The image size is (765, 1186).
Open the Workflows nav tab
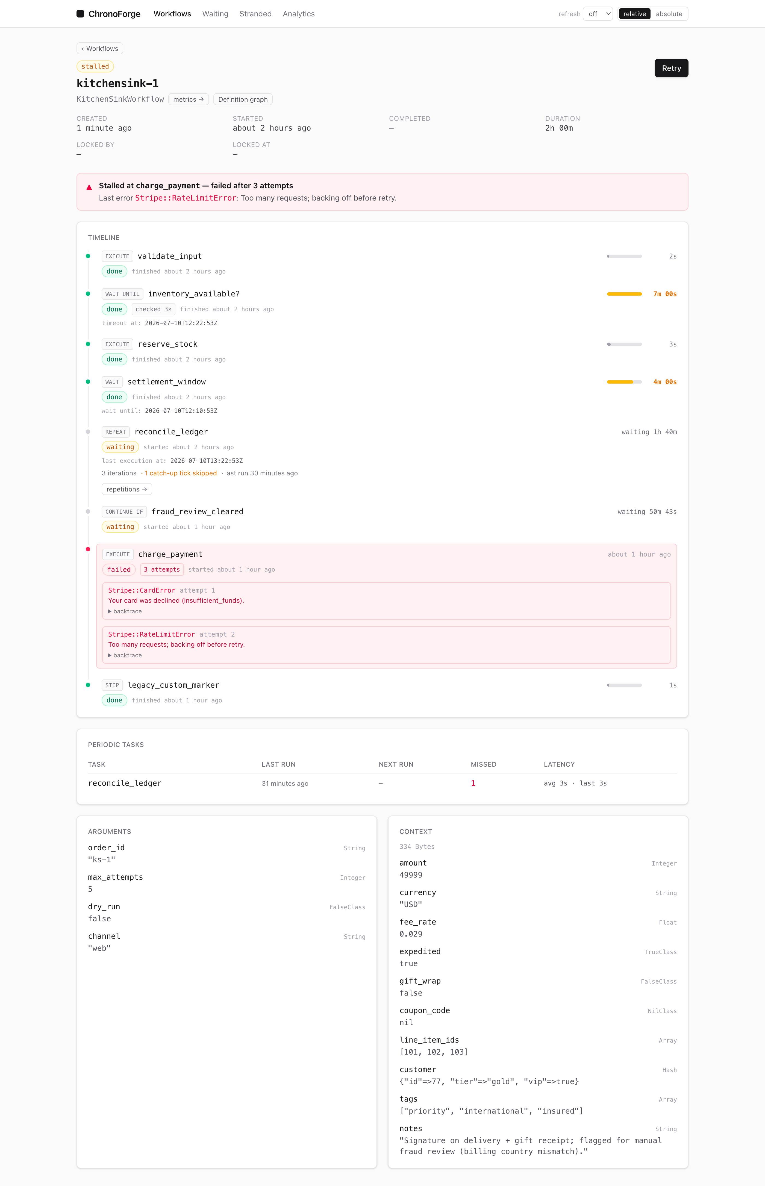[x=172, y=14]
